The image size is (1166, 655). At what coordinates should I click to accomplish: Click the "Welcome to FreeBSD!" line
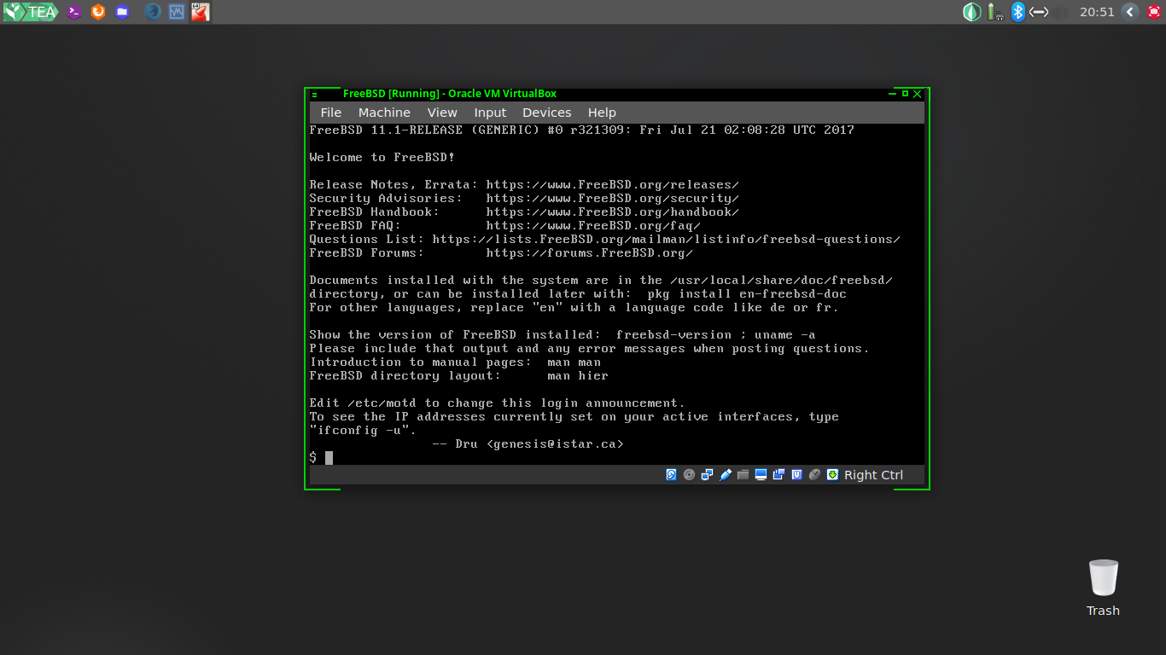pos(382,157)
